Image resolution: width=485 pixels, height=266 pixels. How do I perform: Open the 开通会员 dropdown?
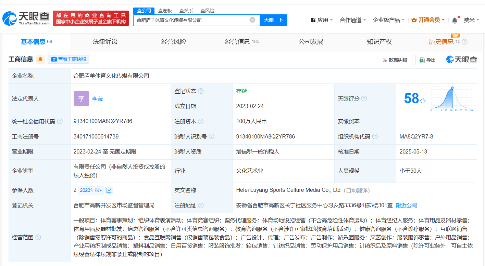click(x=428, y=20)
